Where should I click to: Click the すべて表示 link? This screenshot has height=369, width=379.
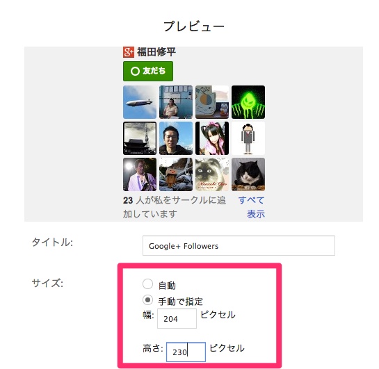252,207
